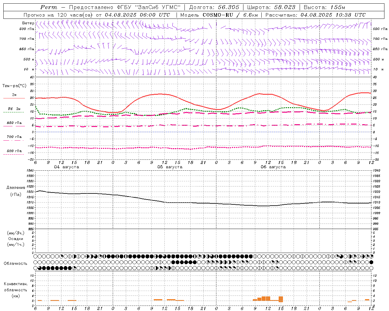The height and width of the screenshot is (311, 389).
Task: Click the dashed line sample under Td 2м
Action: pyautogui.click(x=13, y=112)
